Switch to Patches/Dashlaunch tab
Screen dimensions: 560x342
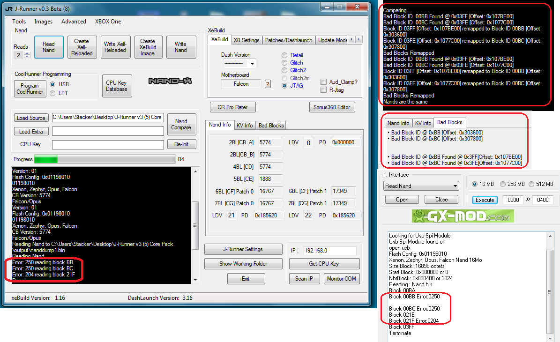point(289,40)
